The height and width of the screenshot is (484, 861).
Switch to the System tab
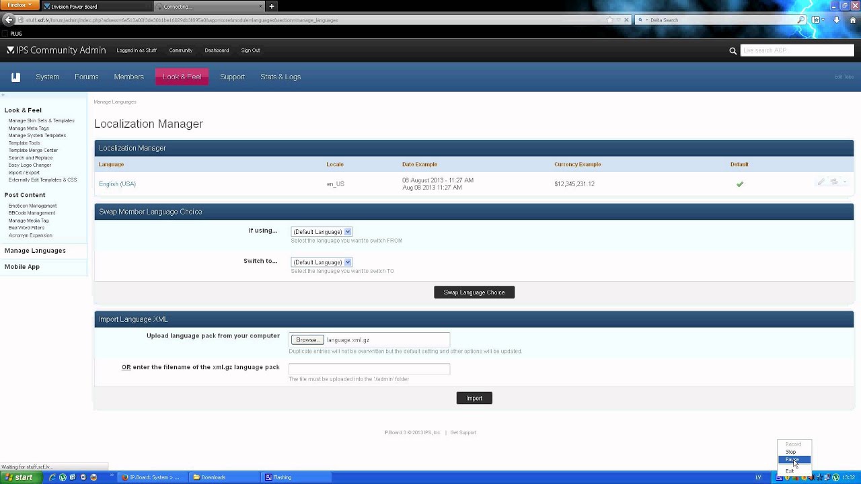[48, 77]
